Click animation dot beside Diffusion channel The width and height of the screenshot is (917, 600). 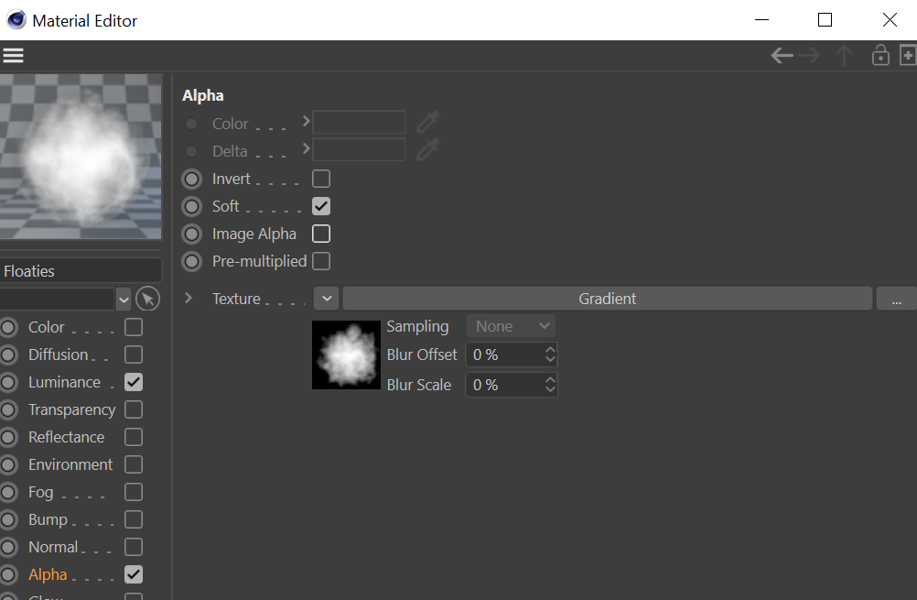tap(8, 355)
